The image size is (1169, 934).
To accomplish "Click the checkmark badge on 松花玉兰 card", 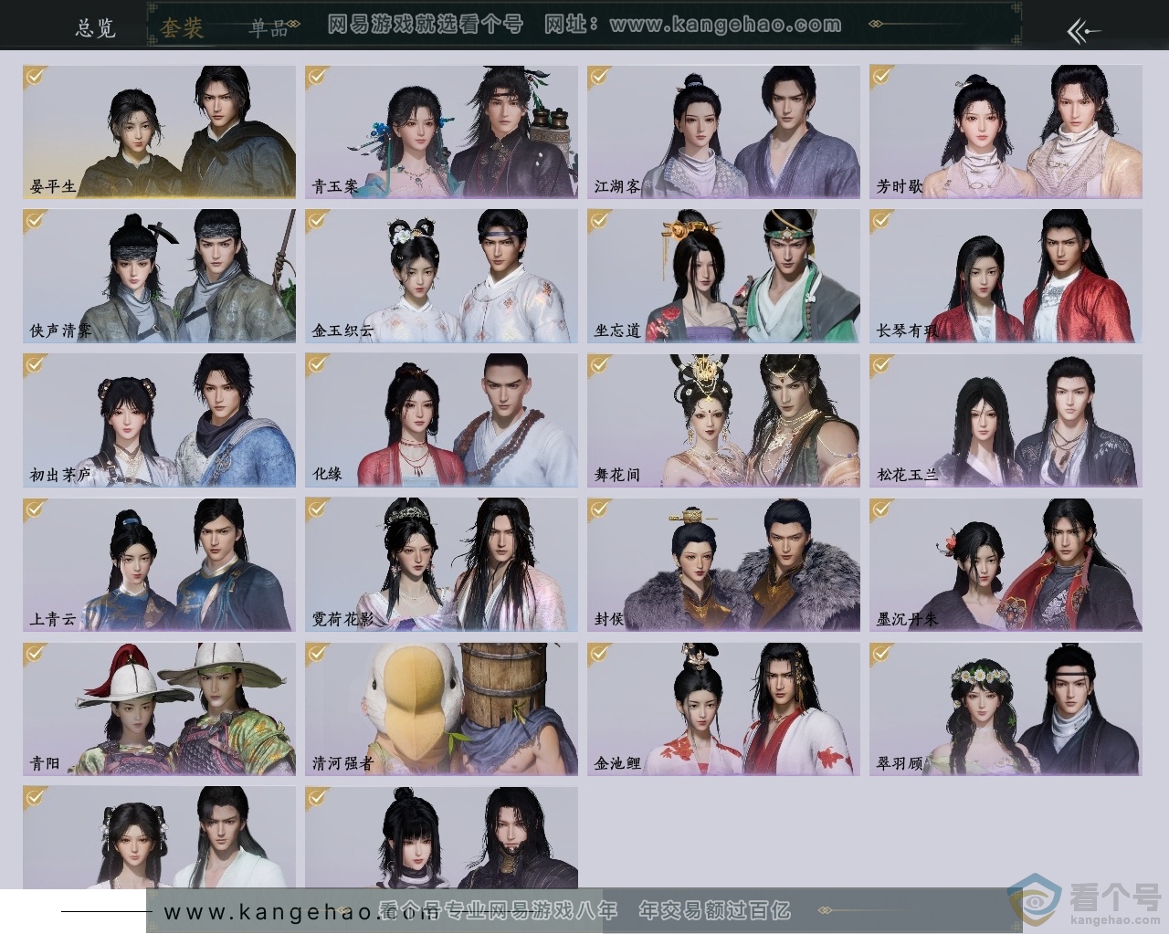I will click(882, 364).
